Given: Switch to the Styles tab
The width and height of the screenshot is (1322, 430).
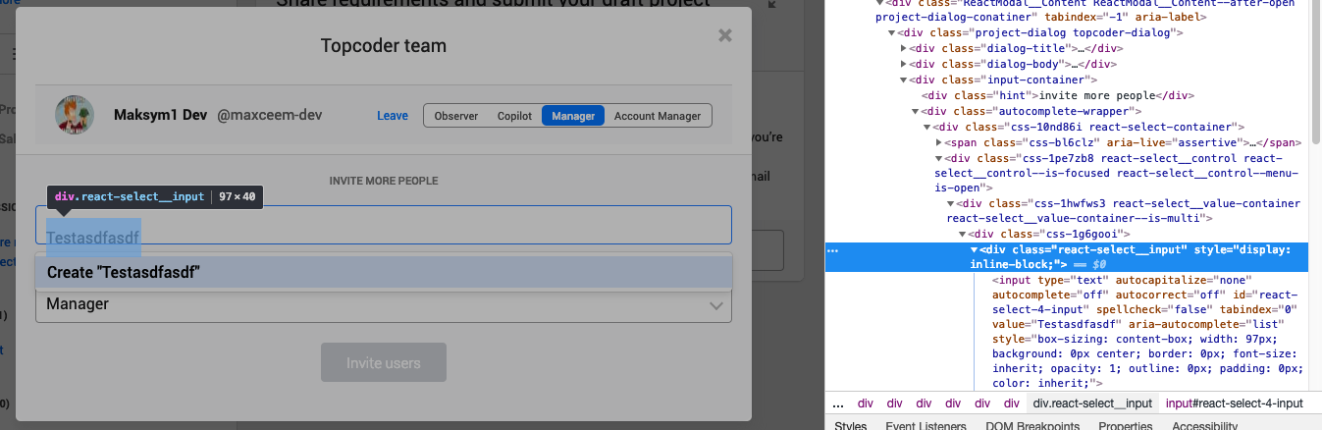Looking at the screenshot, I should (x=850, y=426).
